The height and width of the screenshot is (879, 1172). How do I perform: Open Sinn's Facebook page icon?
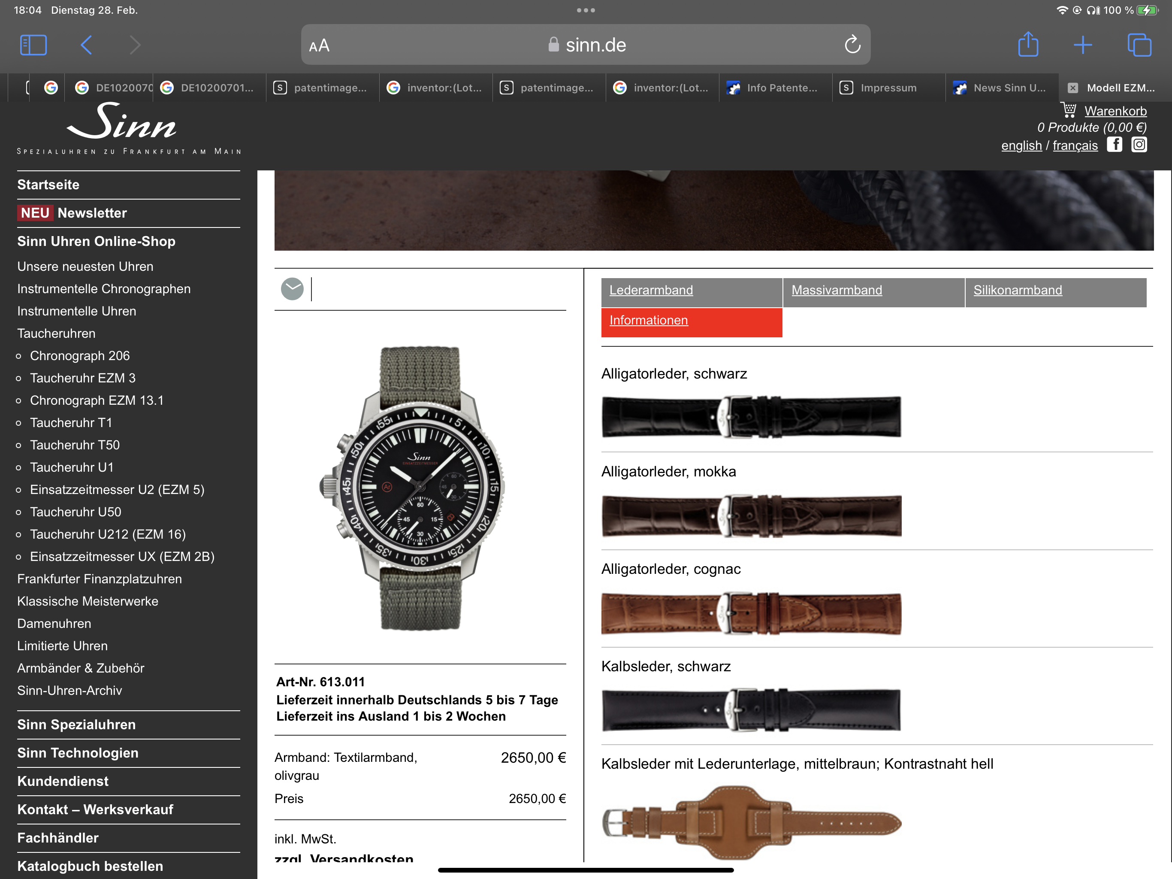[1114, 145]
